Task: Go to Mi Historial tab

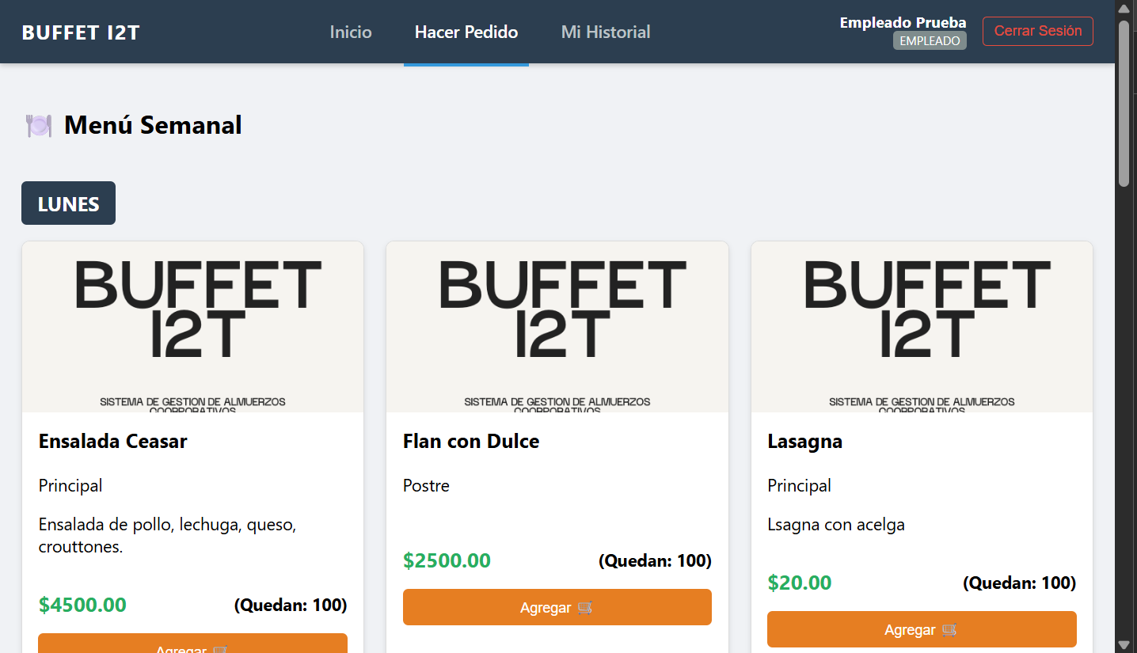Action: 606,32
